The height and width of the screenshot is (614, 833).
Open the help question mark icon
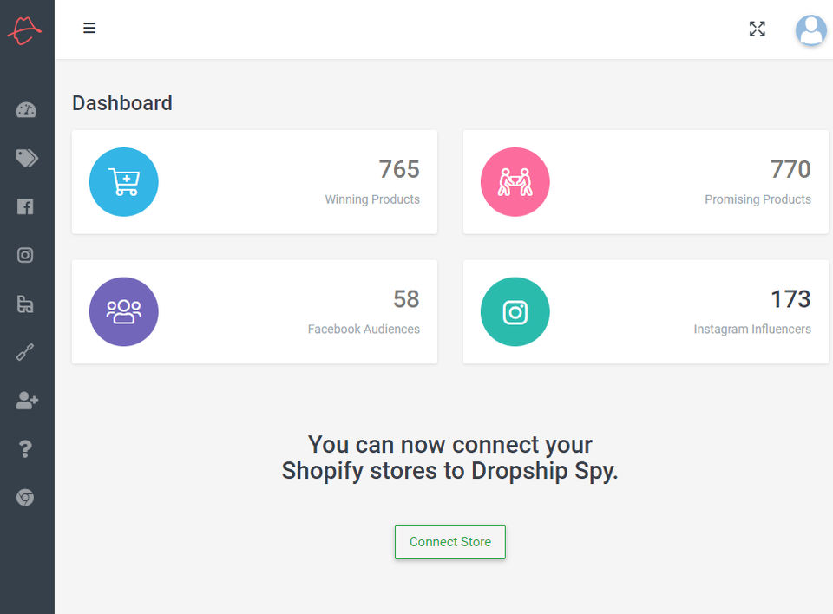coord(25,449)
